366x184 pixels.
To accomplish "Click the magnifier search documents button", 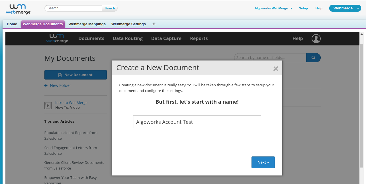I will [313, 58].
